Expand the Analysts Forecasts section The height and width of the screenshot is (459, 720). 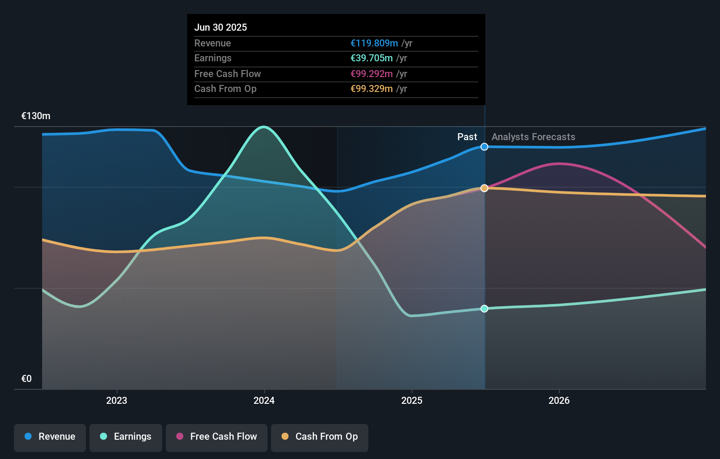533,137
